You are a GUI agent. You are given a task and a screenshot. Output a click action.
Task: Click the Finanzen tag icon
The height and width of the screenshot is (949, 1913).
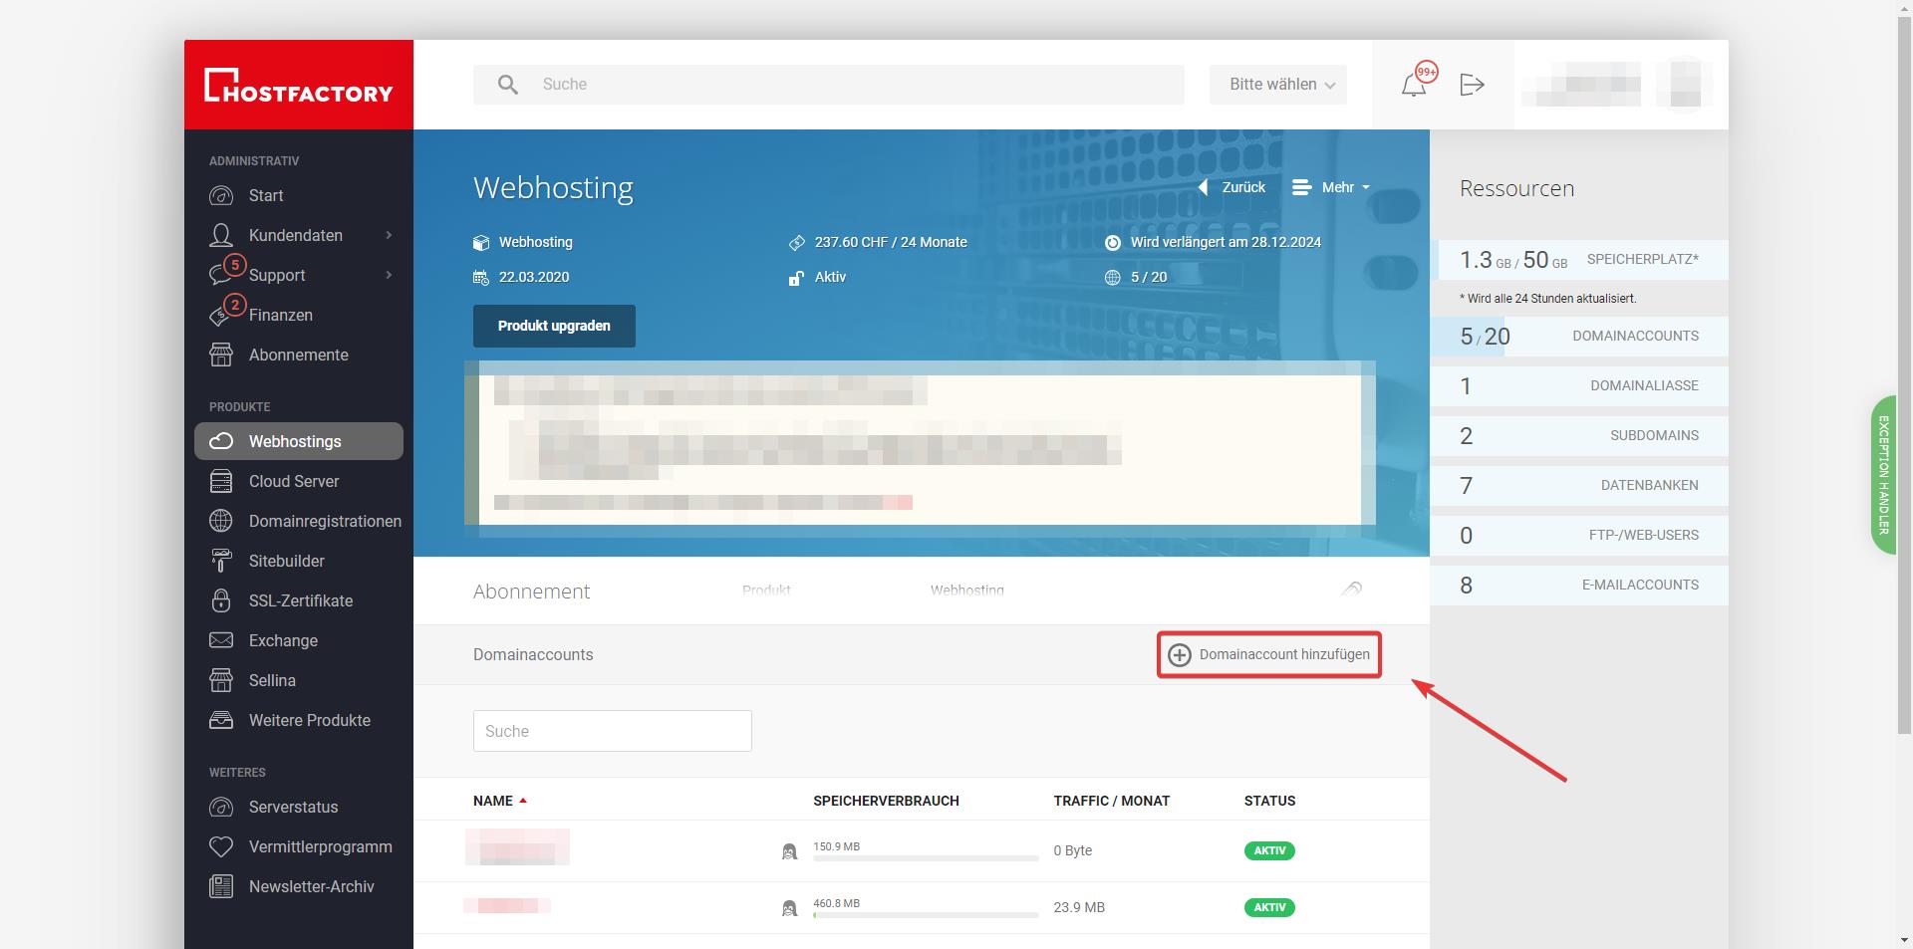coord(221,315)
